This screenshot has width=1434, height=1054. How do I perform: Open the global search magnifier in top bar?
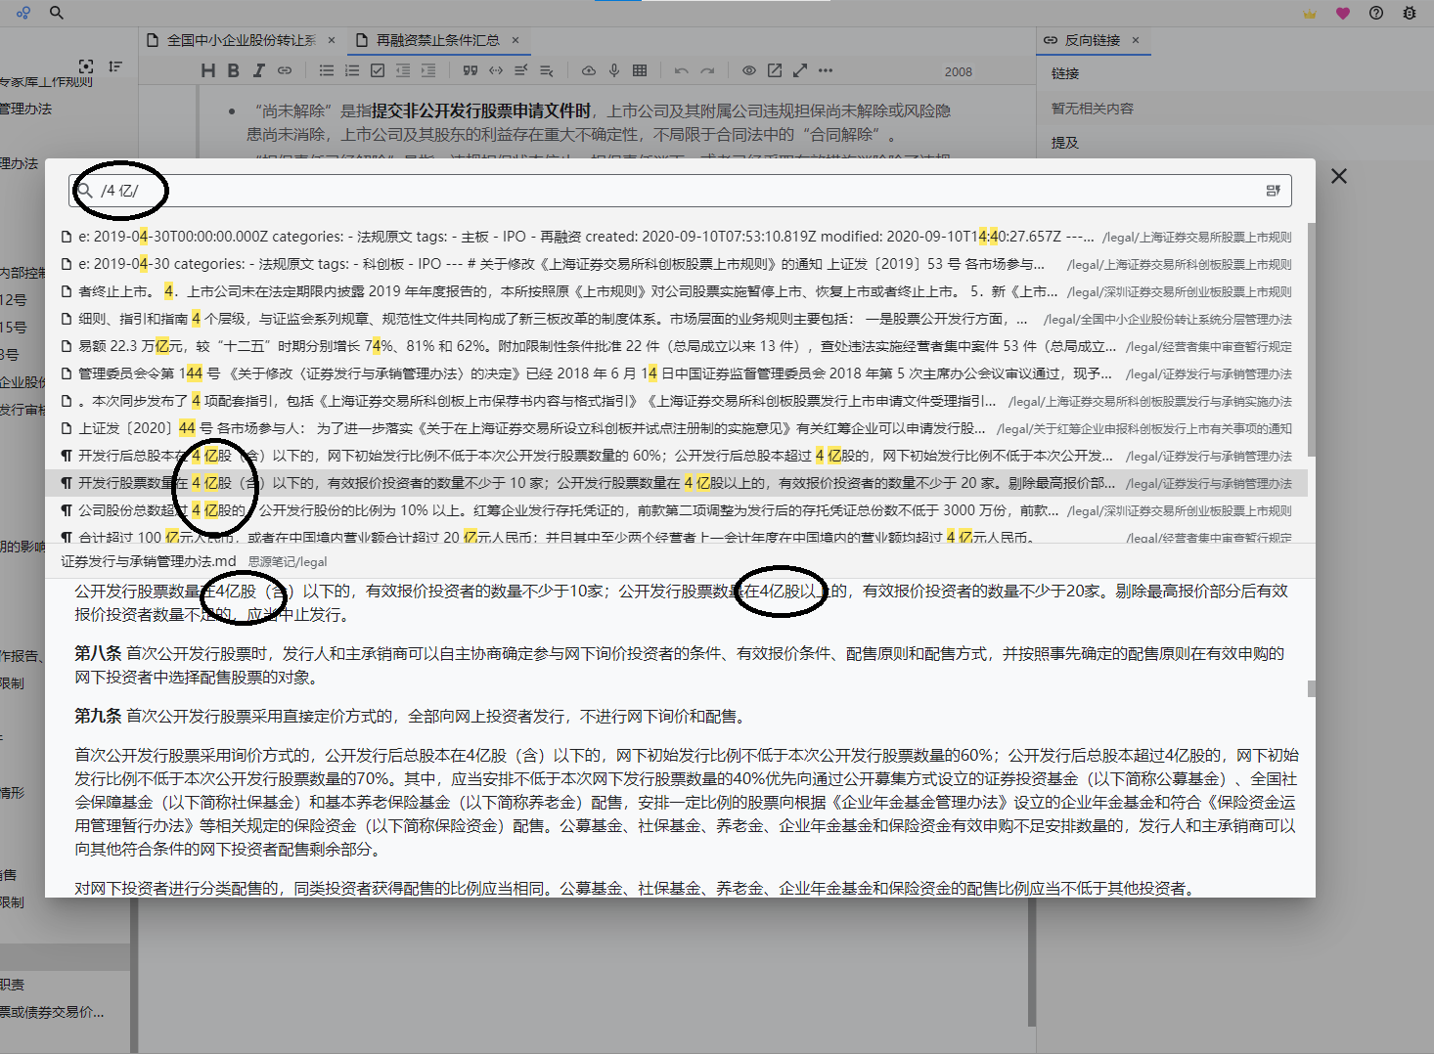[x=57, y=13]
